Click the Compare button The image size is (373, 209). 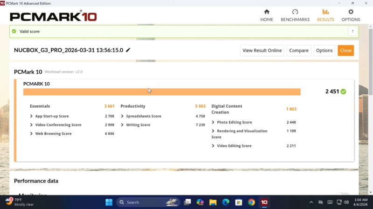tap(299, 51)
